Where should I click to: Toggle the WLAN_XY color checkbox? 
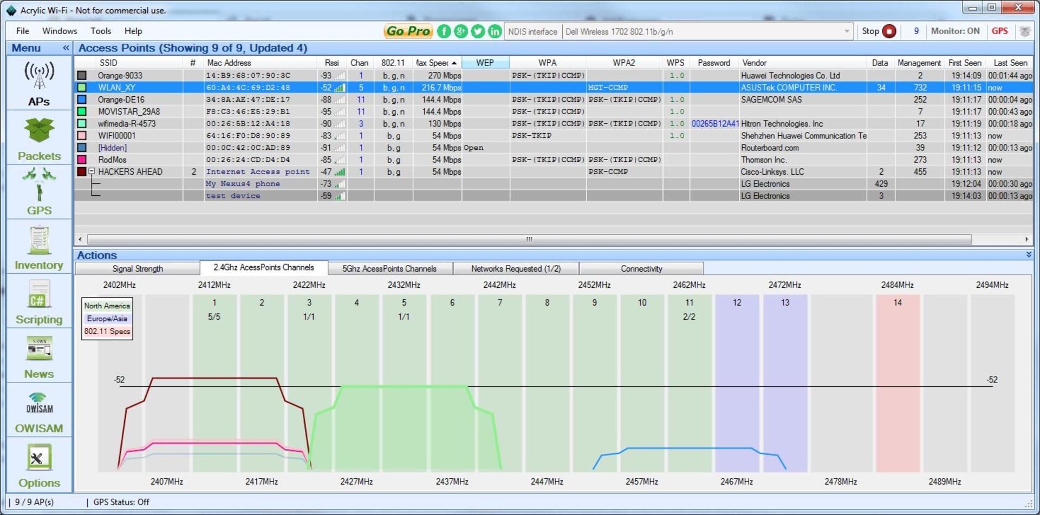[82, 88]
